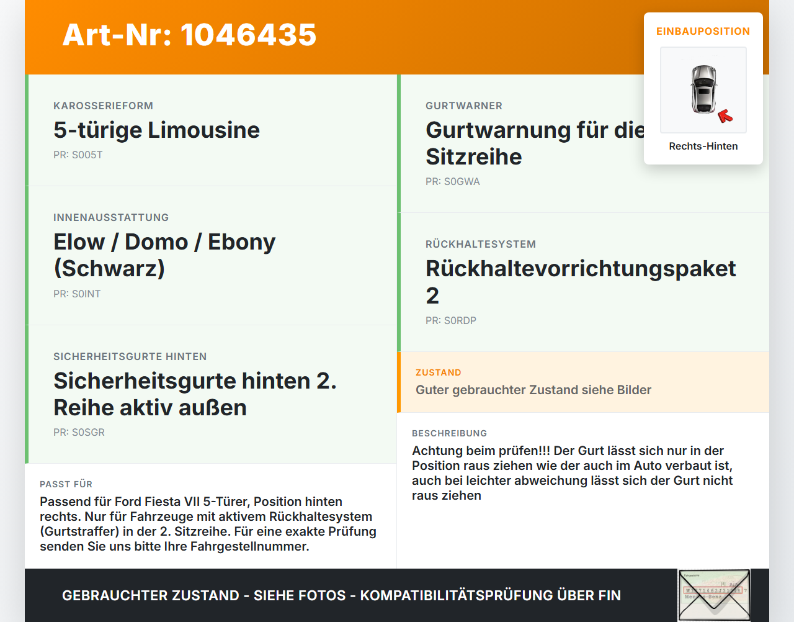794x622 pixels.
Task: Select the Rechts-Hinten caption
Action: (x=703, y=146)
